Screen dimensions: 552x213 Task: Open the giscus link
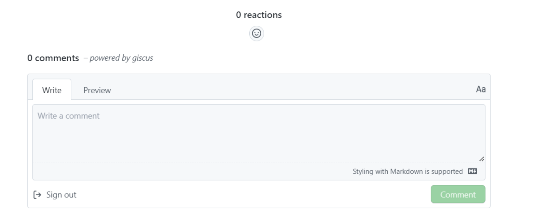click(142, 58)
